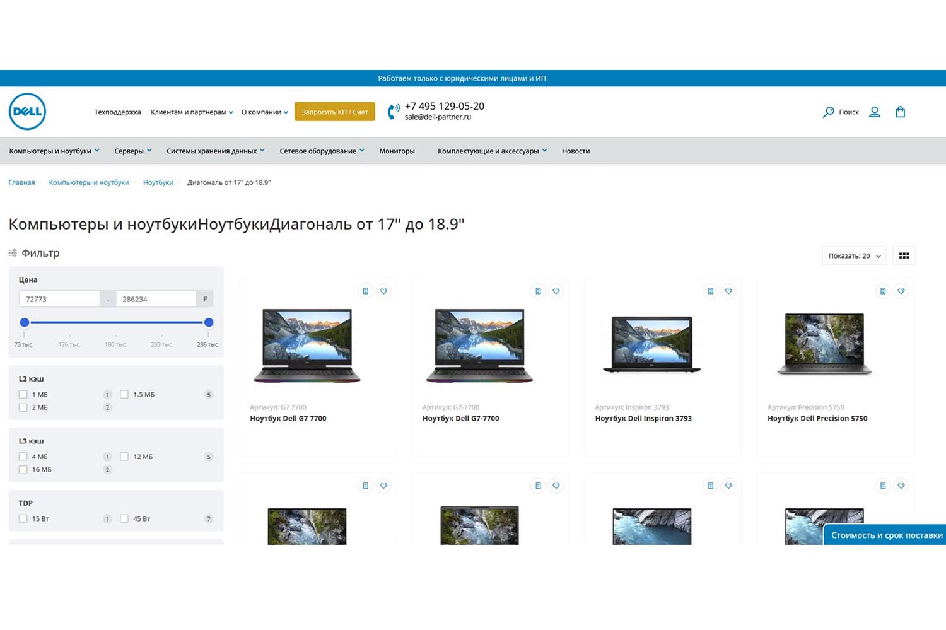Screen dimensions: 946x630
Task: Click the right price slider handle
Action: pos(209,322)
